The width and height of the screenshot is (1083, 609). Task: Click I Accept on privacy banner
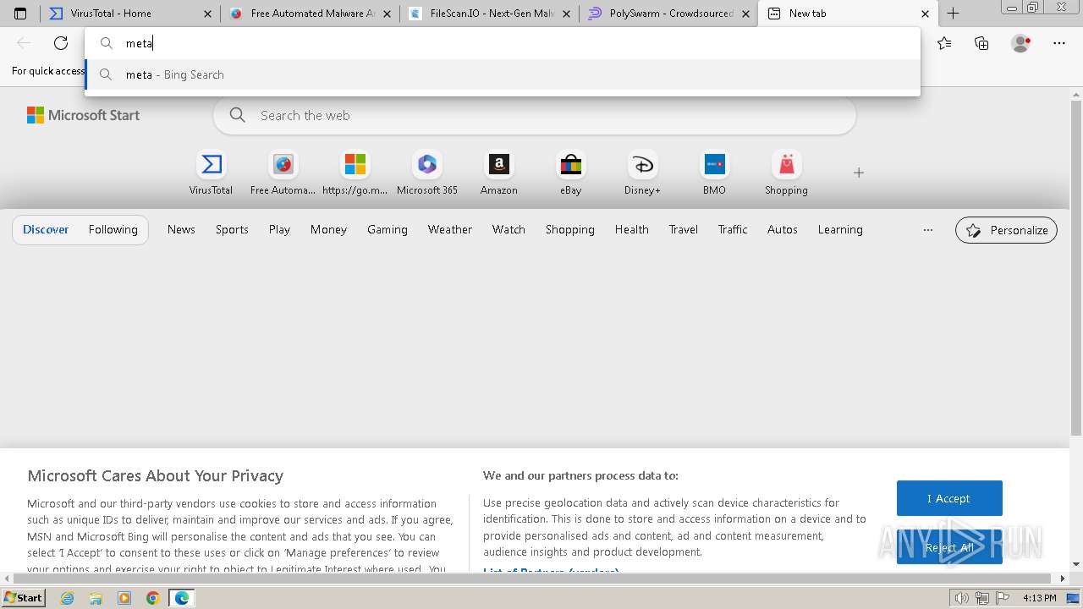[x=949, y=498]
